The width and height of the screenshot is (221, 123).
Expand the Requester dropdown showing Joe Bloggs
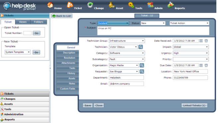tap(124, 71)
